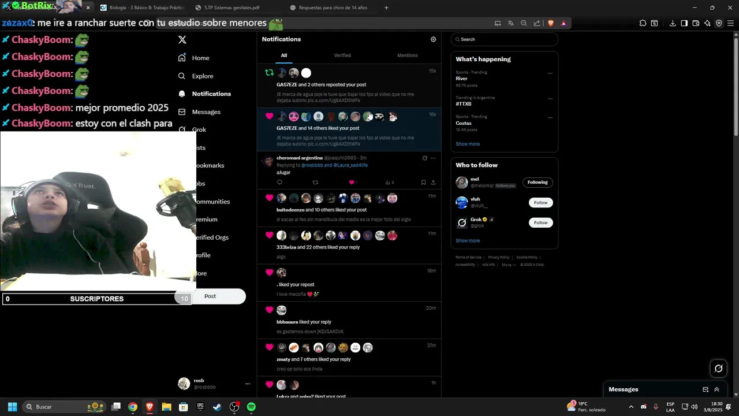Open Steam from taskbar
The image size is (739, 416).
pos(217,407)
